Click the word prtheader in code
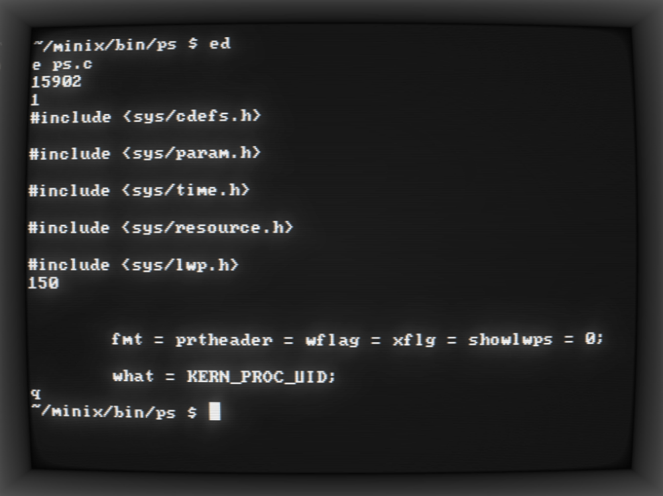 click(223, 340)
